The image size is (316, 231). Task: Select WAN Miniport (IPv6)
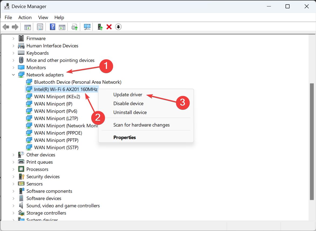(56, 111)
